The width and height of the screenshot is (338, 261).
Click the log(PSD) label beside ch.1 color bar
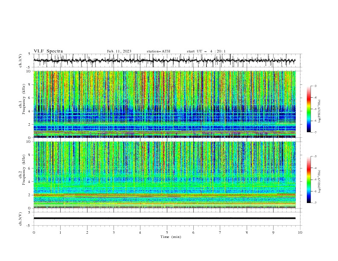pyautogui.click(x=320, y=111)
